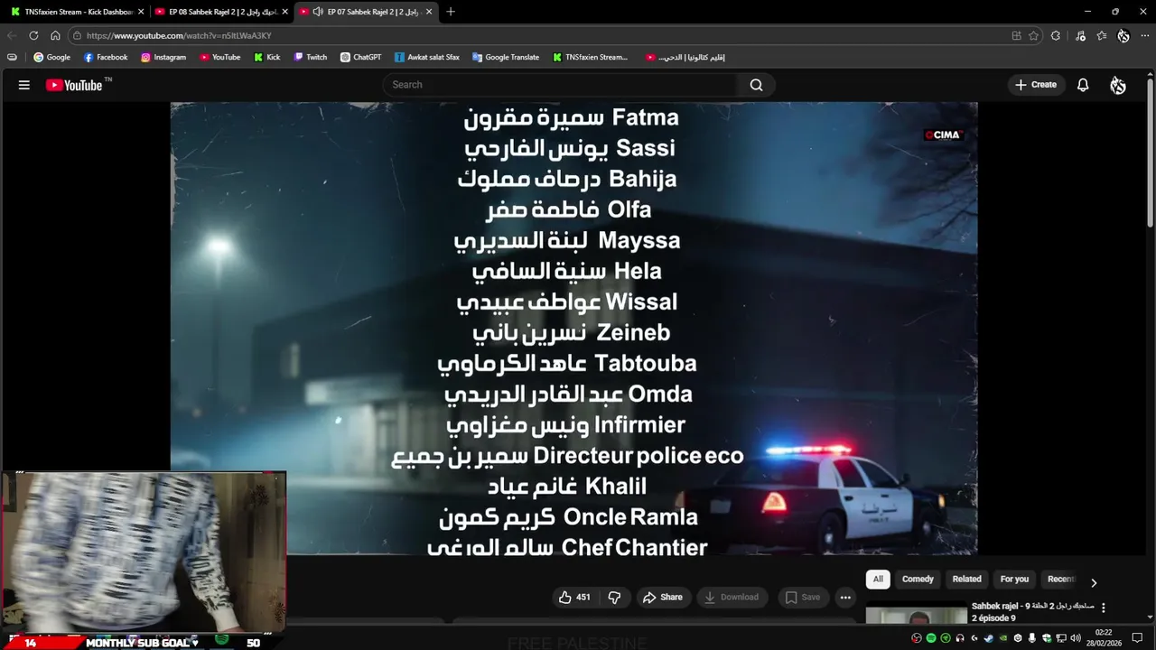This screenshot has height=650, width=1156.
Task: Open browser profile icon in toolbar
Action: [1123, 35]
